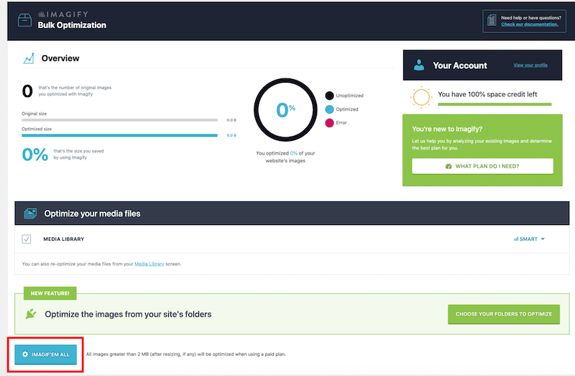This screenshot has height=376, width=575.
Task: Click the Error legend label
Action: pos(341,123)
